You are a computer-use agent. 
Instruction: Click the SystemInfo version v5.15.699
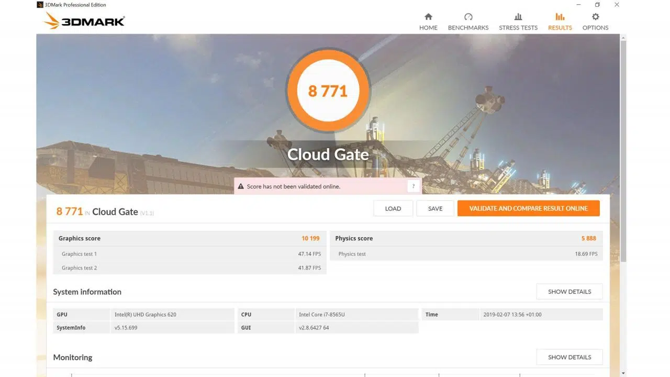click(x=126, y=328)
